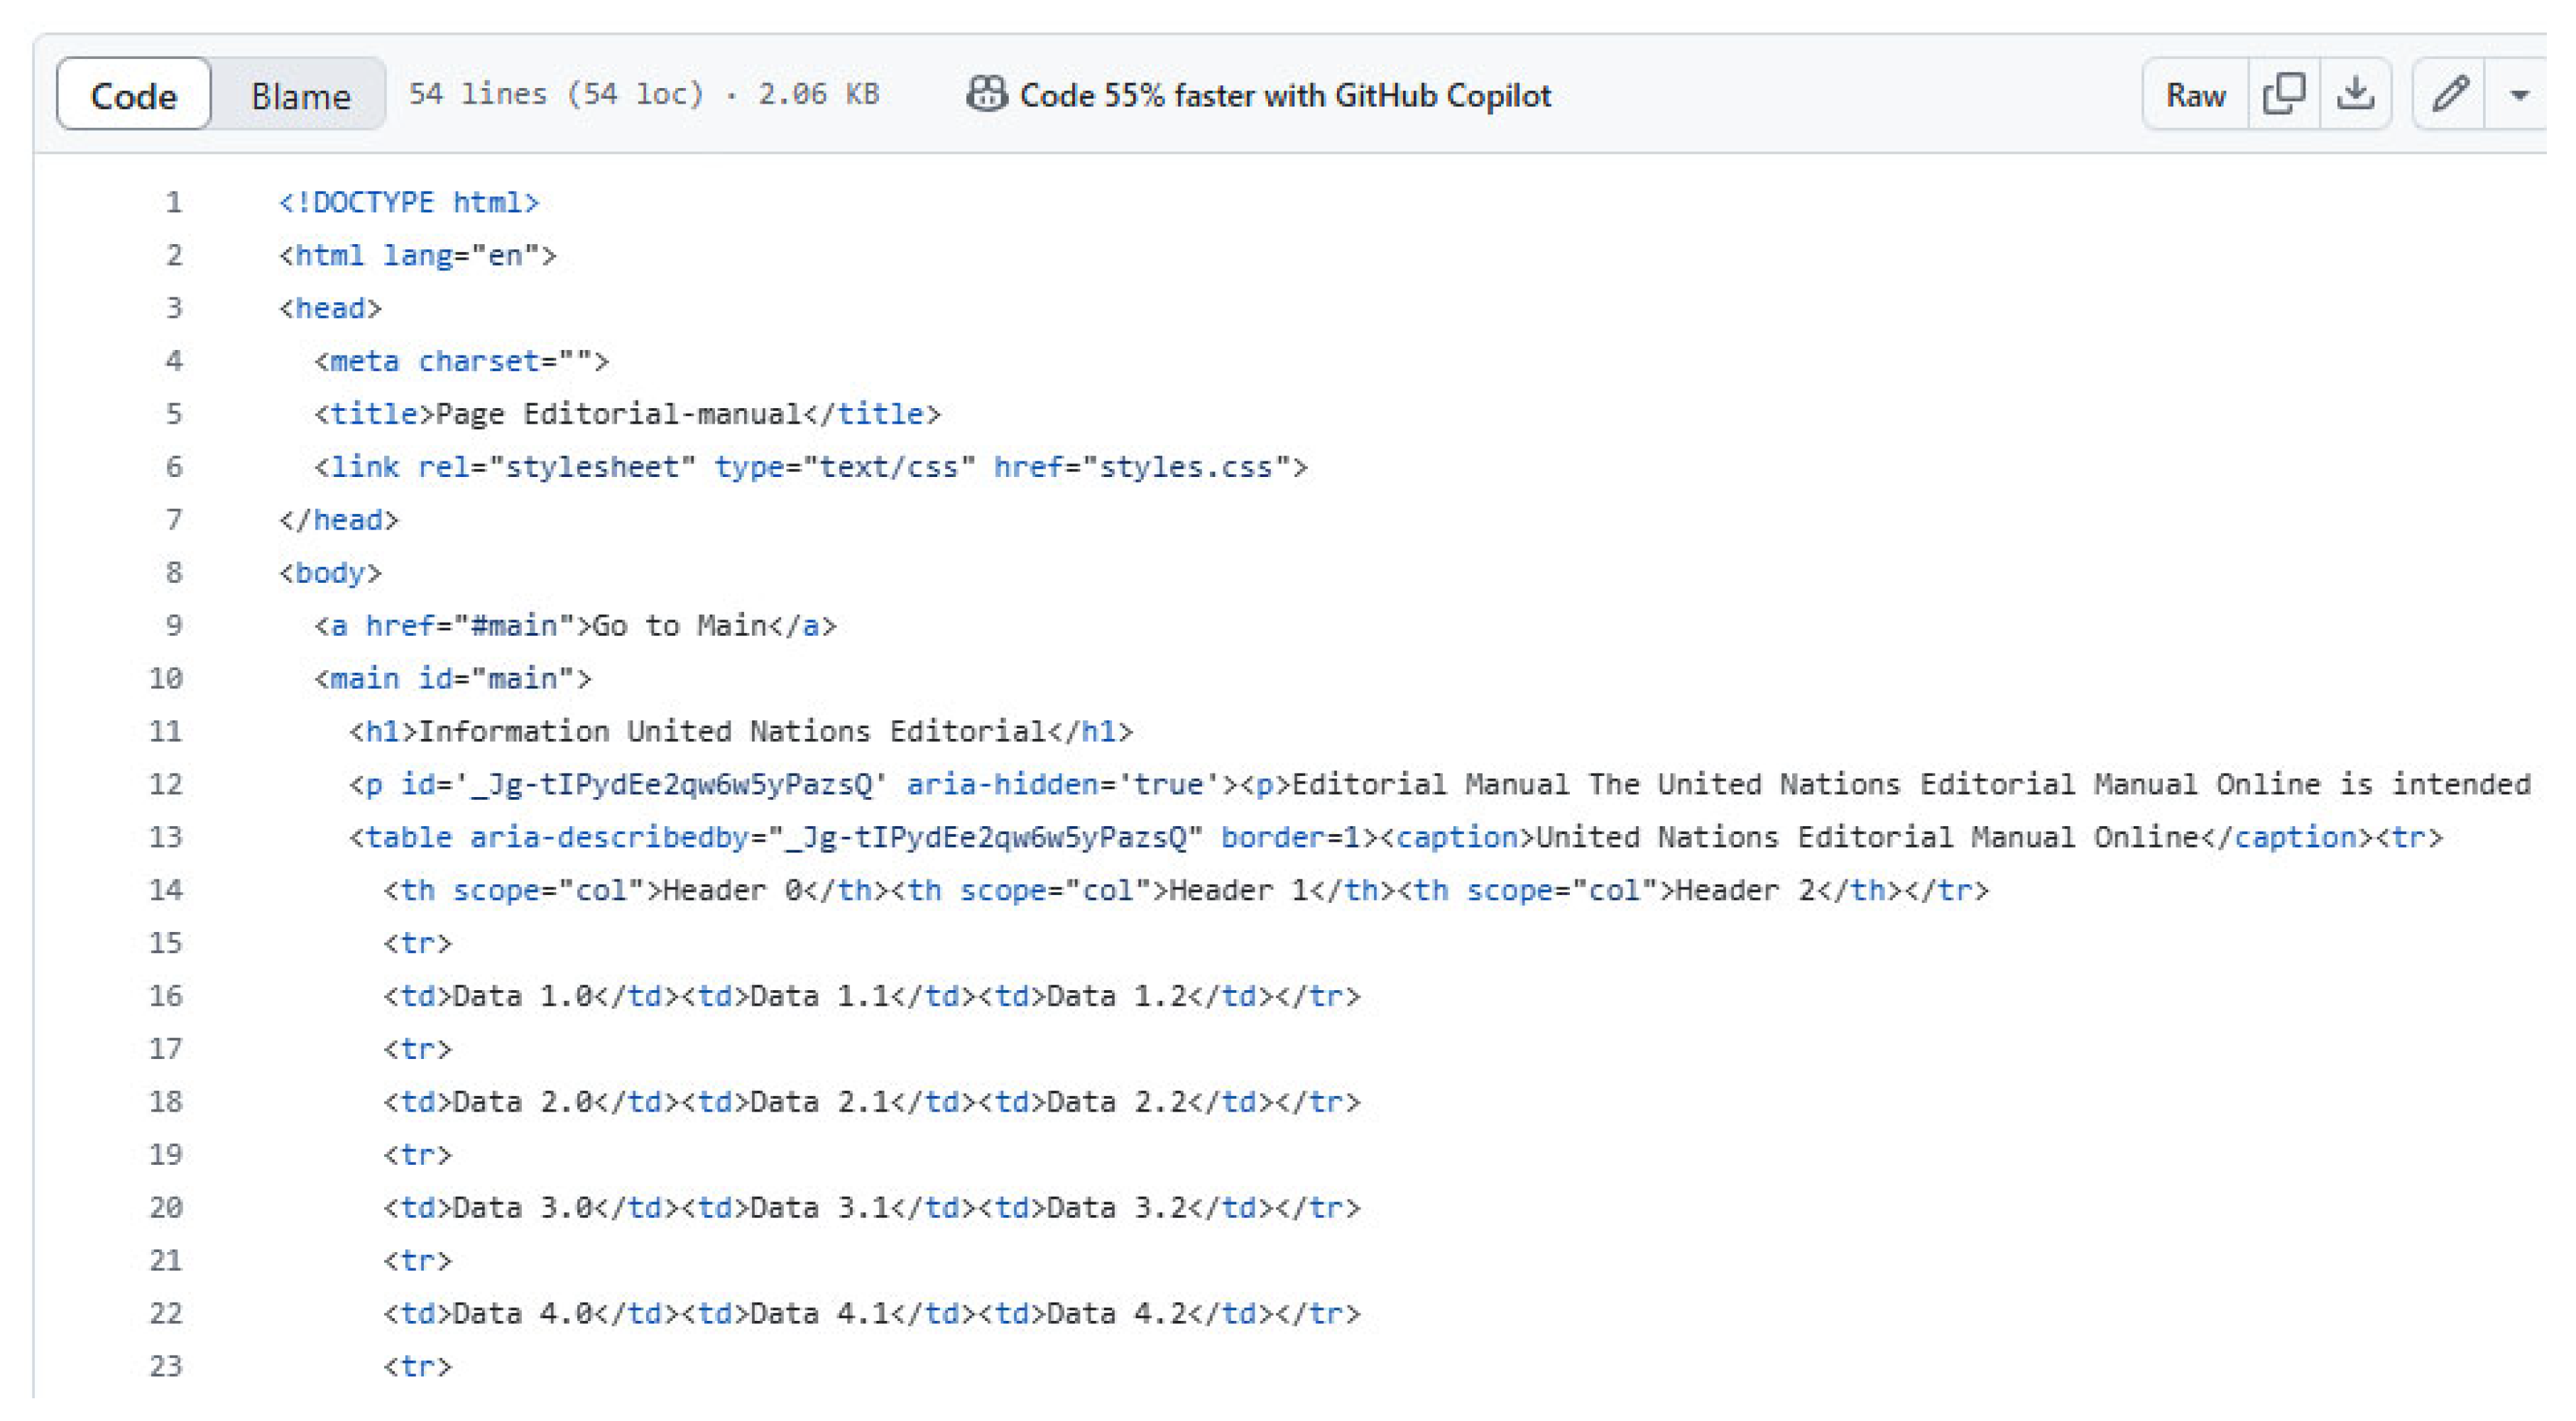Click the h1 Information United Nations line
2576x1421 pixels.
[740, 731]
